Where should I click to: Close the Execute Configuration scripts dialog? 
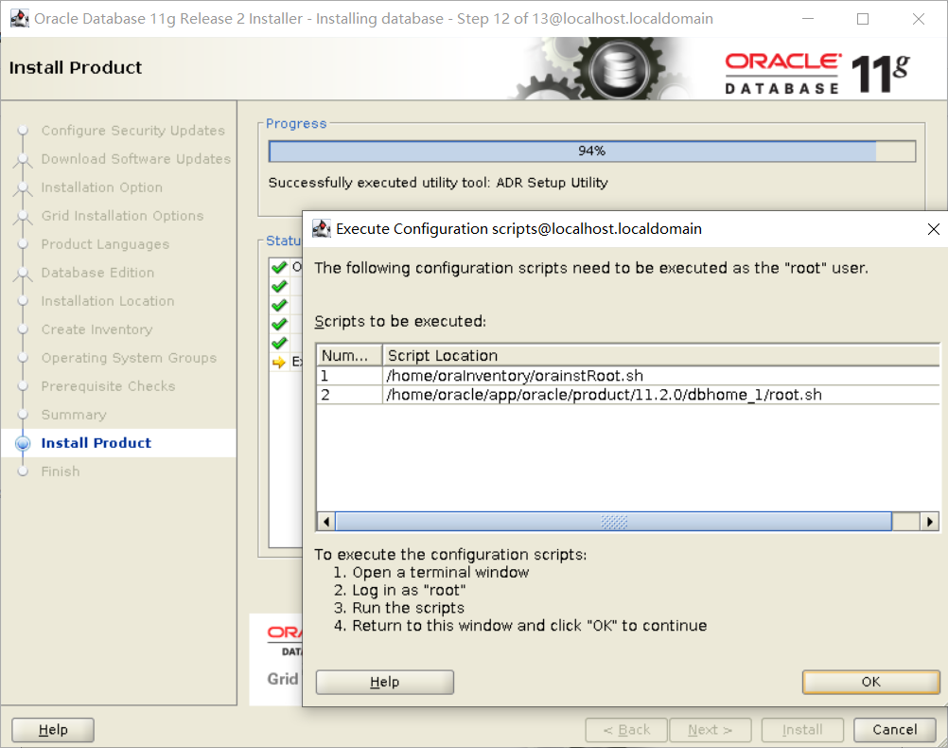click(934, 229)
